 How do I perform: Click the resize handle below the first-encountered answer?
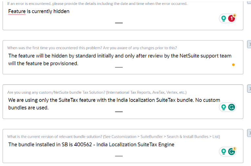click(119, 67)
